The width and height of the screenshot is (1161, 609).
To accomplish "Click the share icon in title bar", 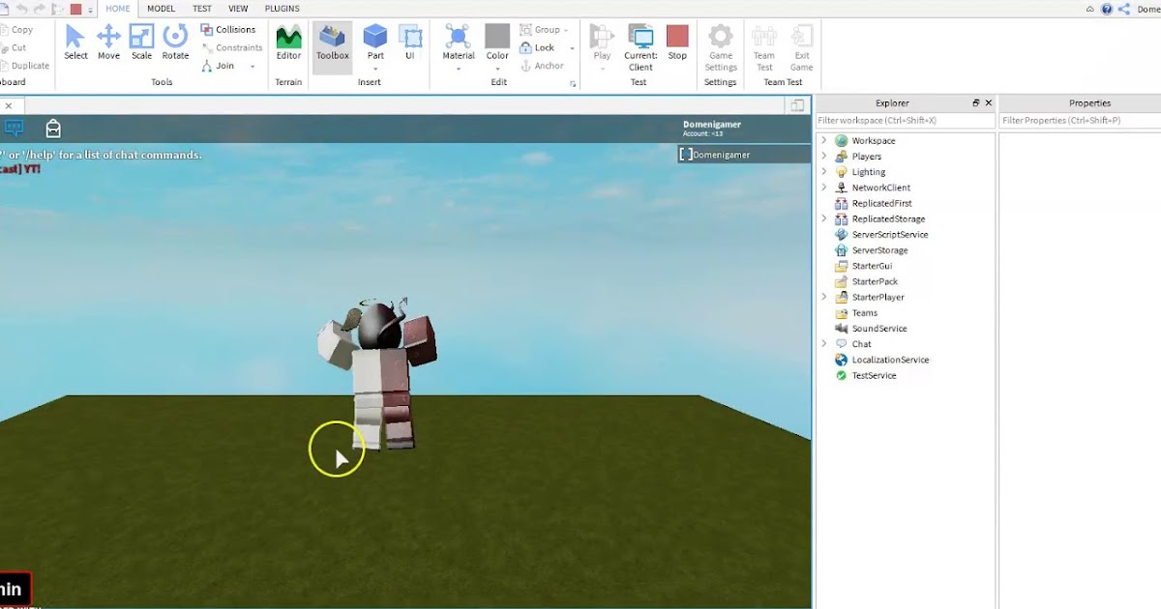I will click(1124, 9).
